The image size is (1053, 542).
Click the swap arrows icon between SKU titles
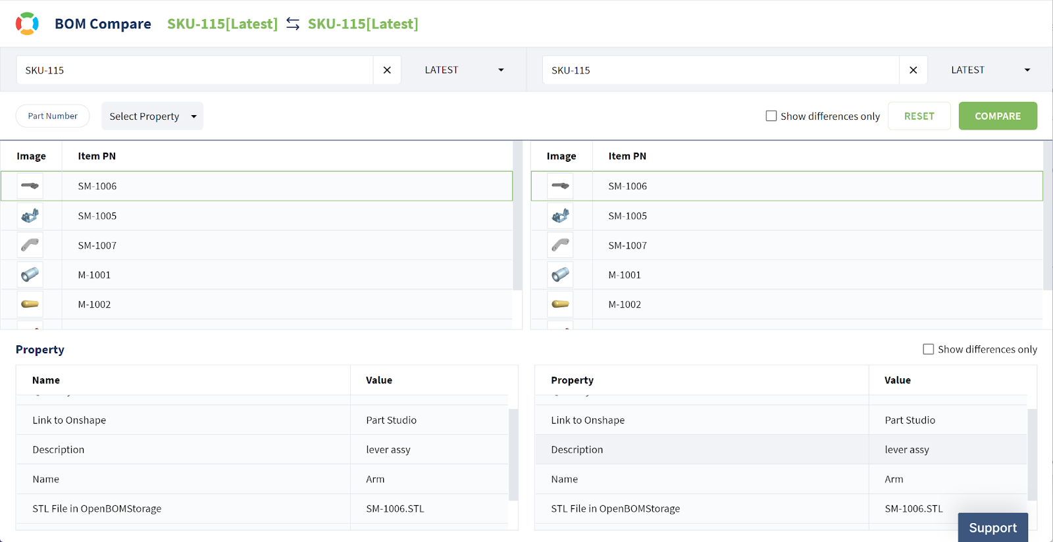(x=293, y=24)
